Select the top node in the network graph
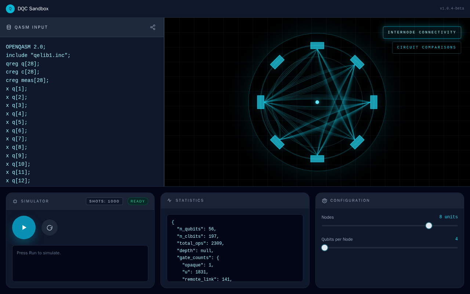The image size is (470, 294). point(317,46)
